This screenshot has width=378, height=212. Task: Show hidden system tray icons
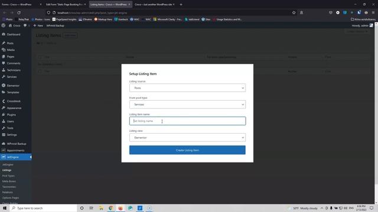pyautogui.click(x=322, y=208)
